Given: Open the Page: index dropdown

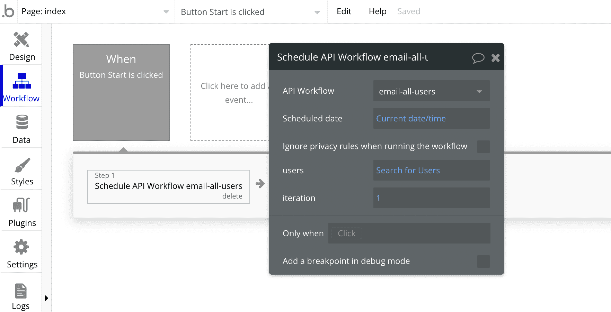Looking at the screenshot, I should 166,11.
